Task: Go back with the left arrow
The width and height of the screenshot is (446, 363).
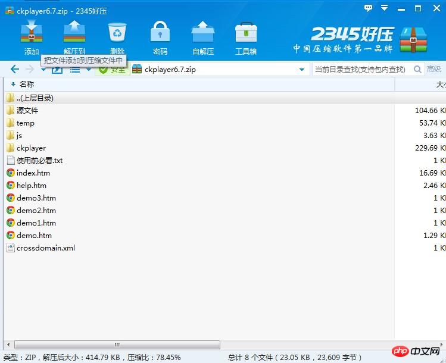Action: click(x=14, y=69)
